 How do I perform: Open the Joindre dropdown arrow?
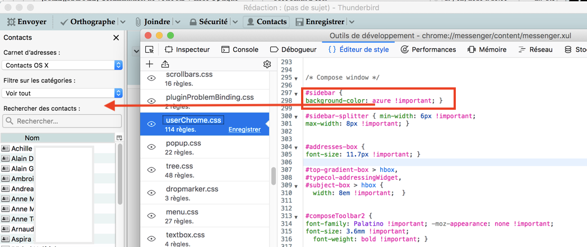178,22
